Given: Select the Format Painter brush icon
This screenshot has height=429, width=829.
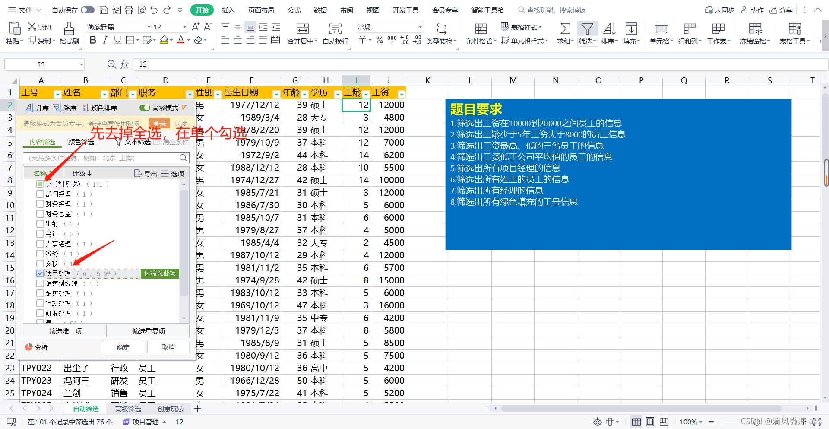Looking at the screenshot, I should (69, 29).
